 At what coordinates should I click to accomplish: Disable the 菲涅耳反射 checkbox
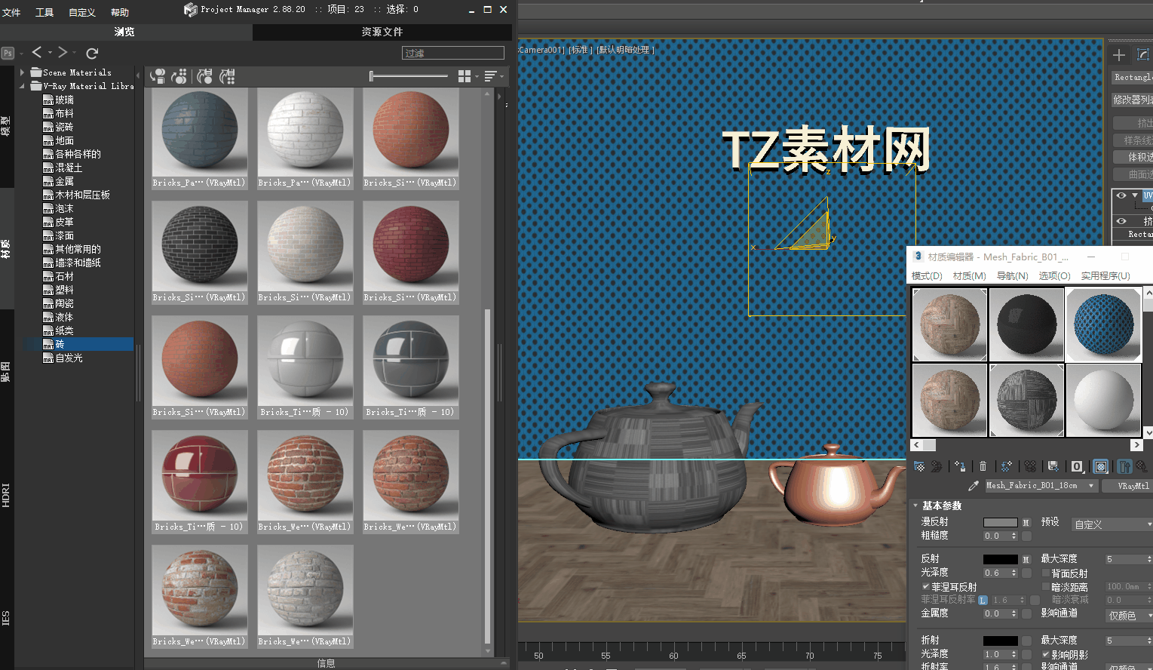pos(926,586)
